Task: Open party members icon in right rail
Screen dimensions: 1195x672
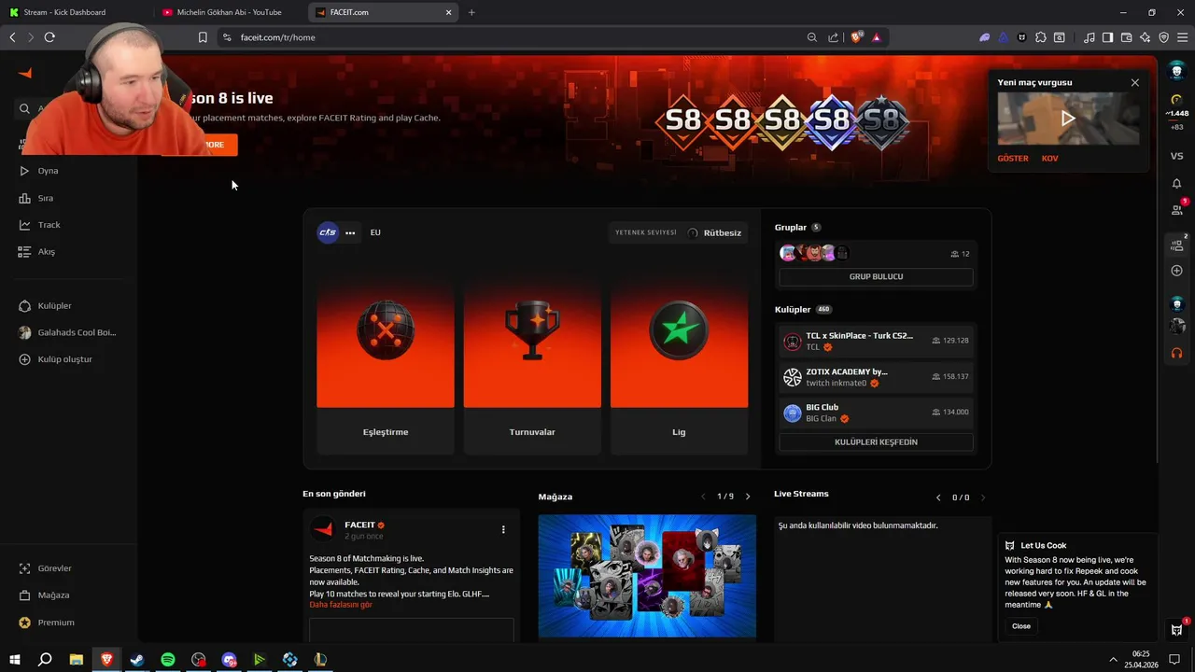Action: [1177, 245]
